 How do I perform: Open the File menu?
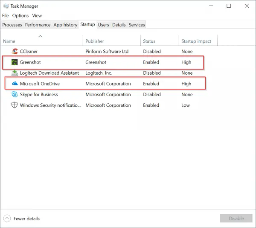6,15
